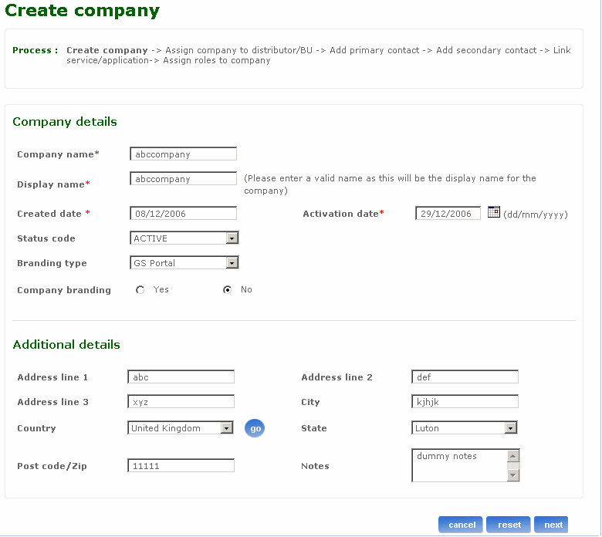The width and height of the screenshot is (602, 537).
Task: Focus the Address line 1 field
Action: click(181, 377)
